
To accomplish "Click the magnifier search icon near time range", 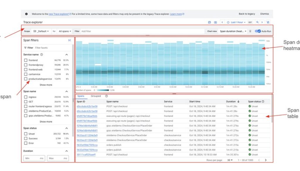I will [257, 22].
